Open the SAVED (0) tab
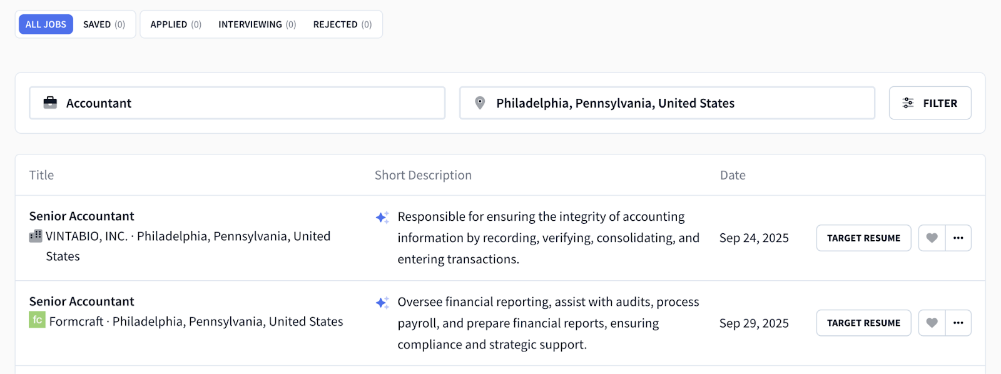1001x374 pixels. click(104, 24)
